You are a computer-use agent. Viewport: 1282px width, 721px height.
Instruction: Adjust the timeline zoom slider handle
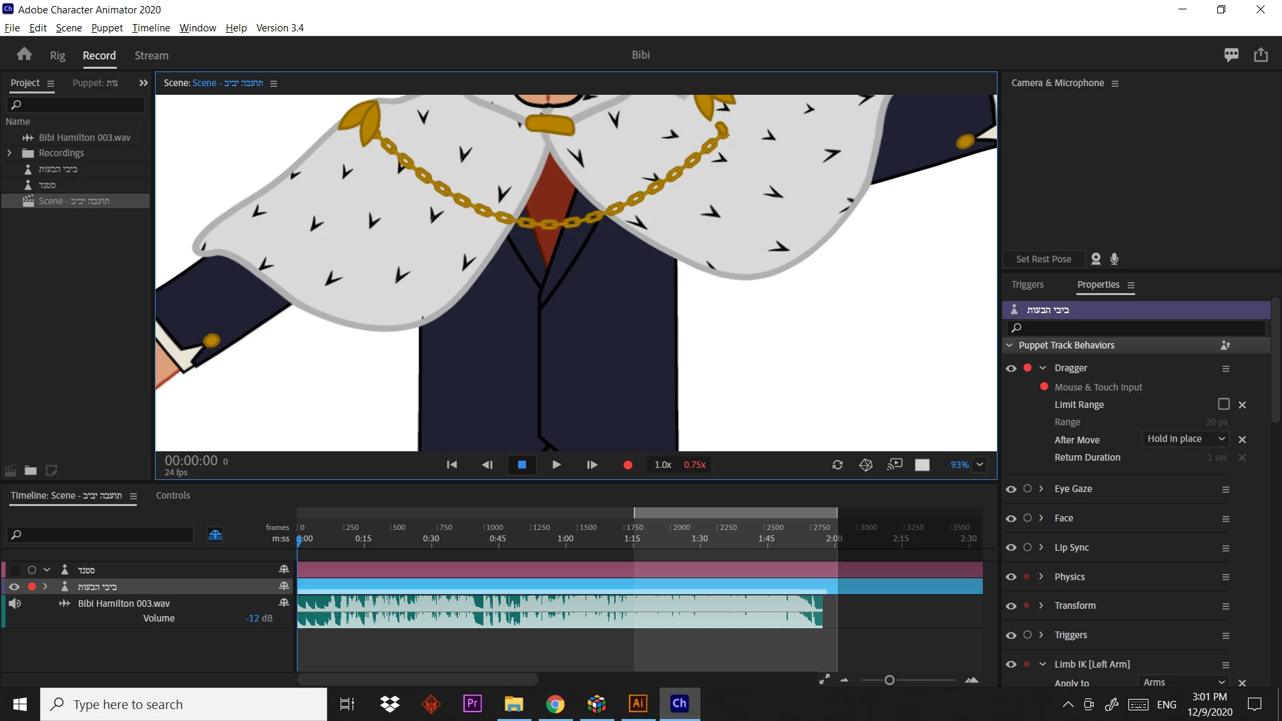click(x=889, y=680)
